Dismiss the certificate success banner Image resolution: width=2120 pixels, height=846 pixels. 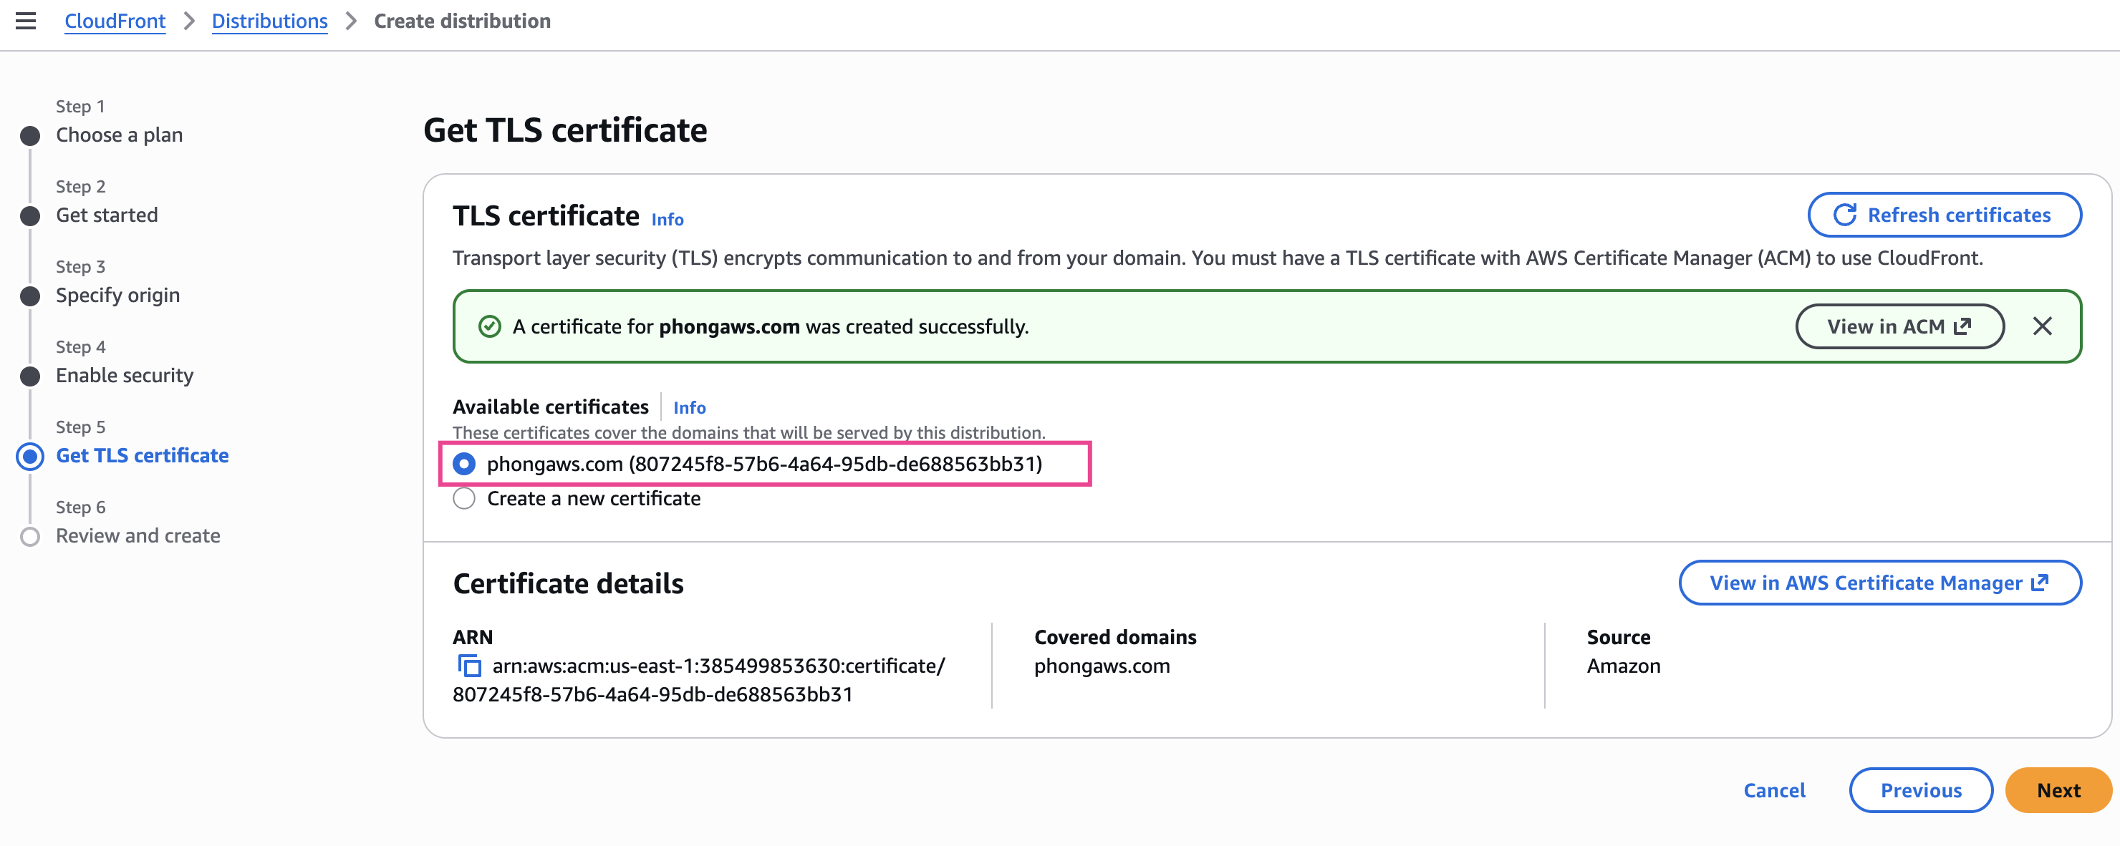click(x=2042, y=326)
